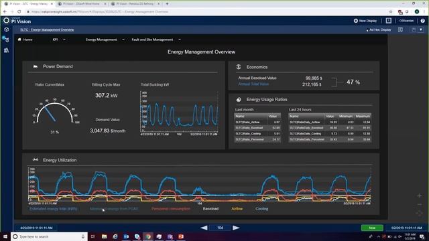Image resolution: width=429 pixels, height=241 pixels.
Task: Click the Energy Usage Ratios pie icon
Action: [x=239, y=100]
